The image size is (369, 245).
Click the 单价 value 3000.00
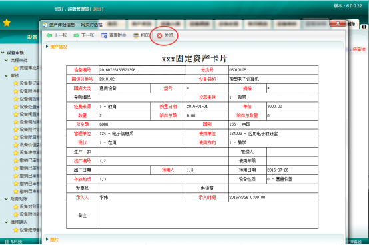(274, 107)
